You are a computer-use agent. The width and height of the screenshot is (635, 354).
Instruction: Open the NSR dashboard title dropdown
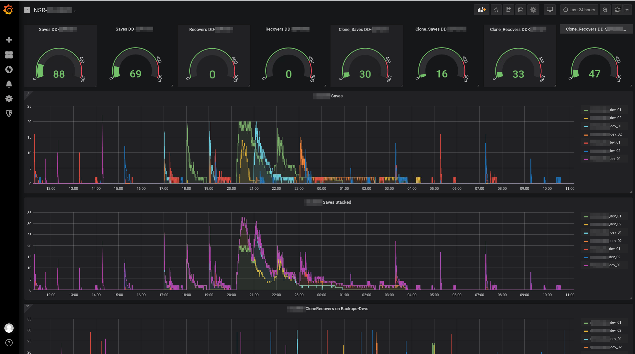coord(55,10)
